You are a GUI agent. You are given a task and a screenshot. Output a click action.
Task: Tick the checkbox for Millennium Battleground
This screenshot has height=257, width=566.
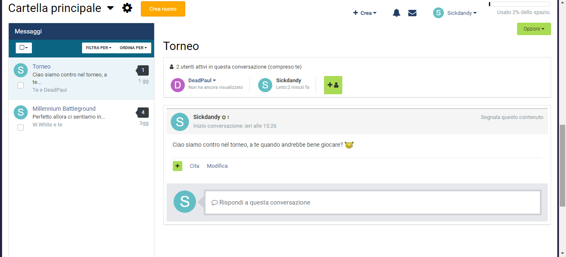click(x=20, y=128)
